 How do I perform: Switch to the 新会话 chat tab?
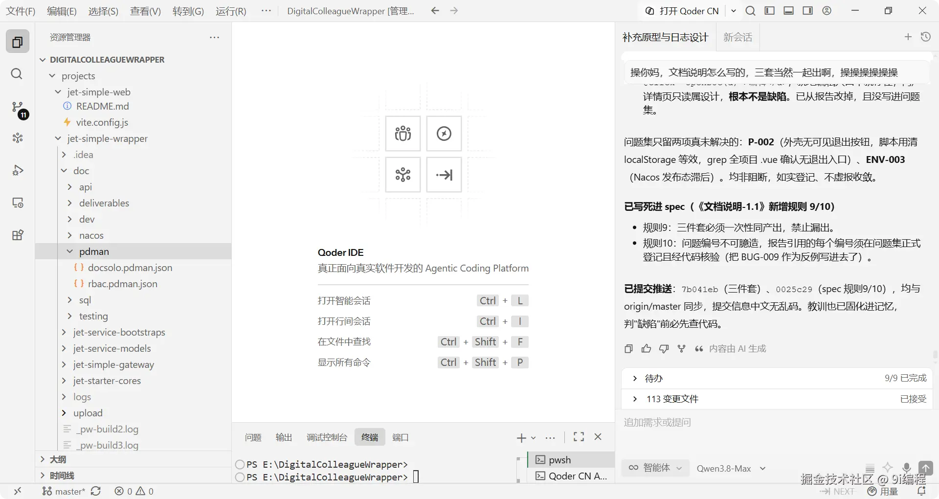coord(738,37)
